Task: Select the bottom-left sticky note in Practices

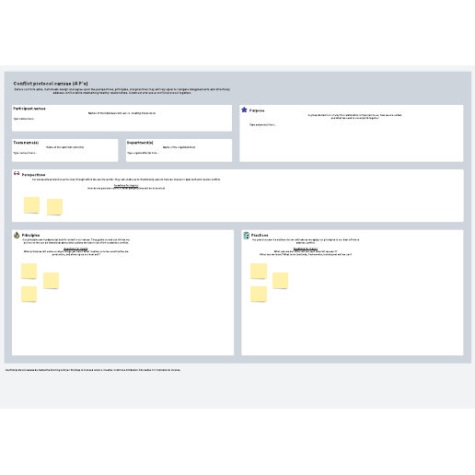Action: pyautogui.click(x=259, y=294)
